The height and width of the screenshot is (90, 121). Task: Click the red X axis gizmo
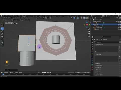[87, 24]
